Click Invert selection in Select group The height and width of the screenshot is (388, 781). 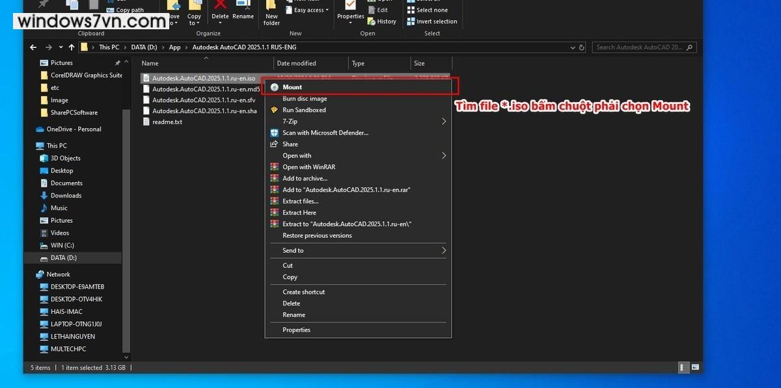pos(432,21)
